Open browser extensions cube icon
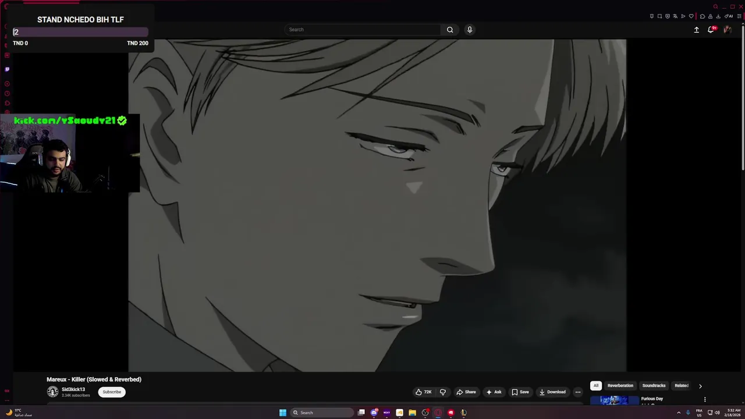This screenshot has width=745, height=419. pyautogui.click(x=703, y=16)
